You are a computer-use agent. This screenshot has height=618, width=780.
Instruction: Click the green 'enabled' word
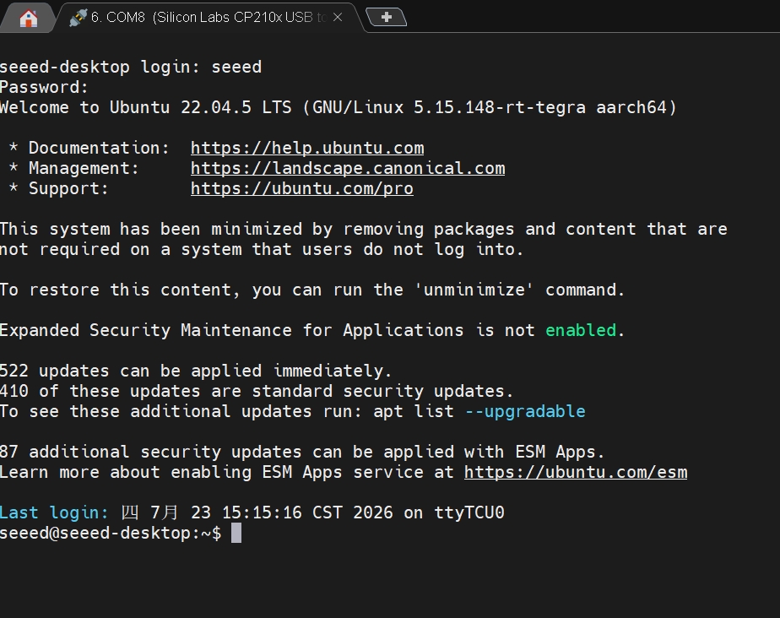pos(581,330)
